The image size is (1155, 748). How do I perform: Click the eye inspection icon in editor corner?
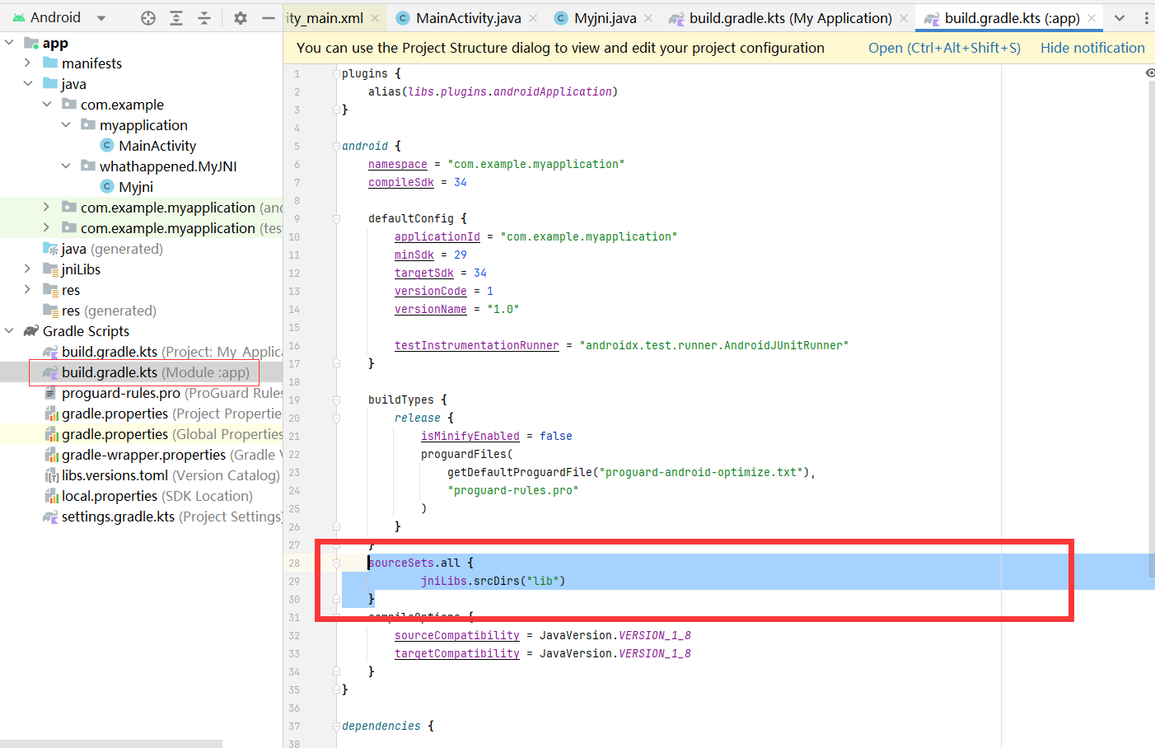1150,73
